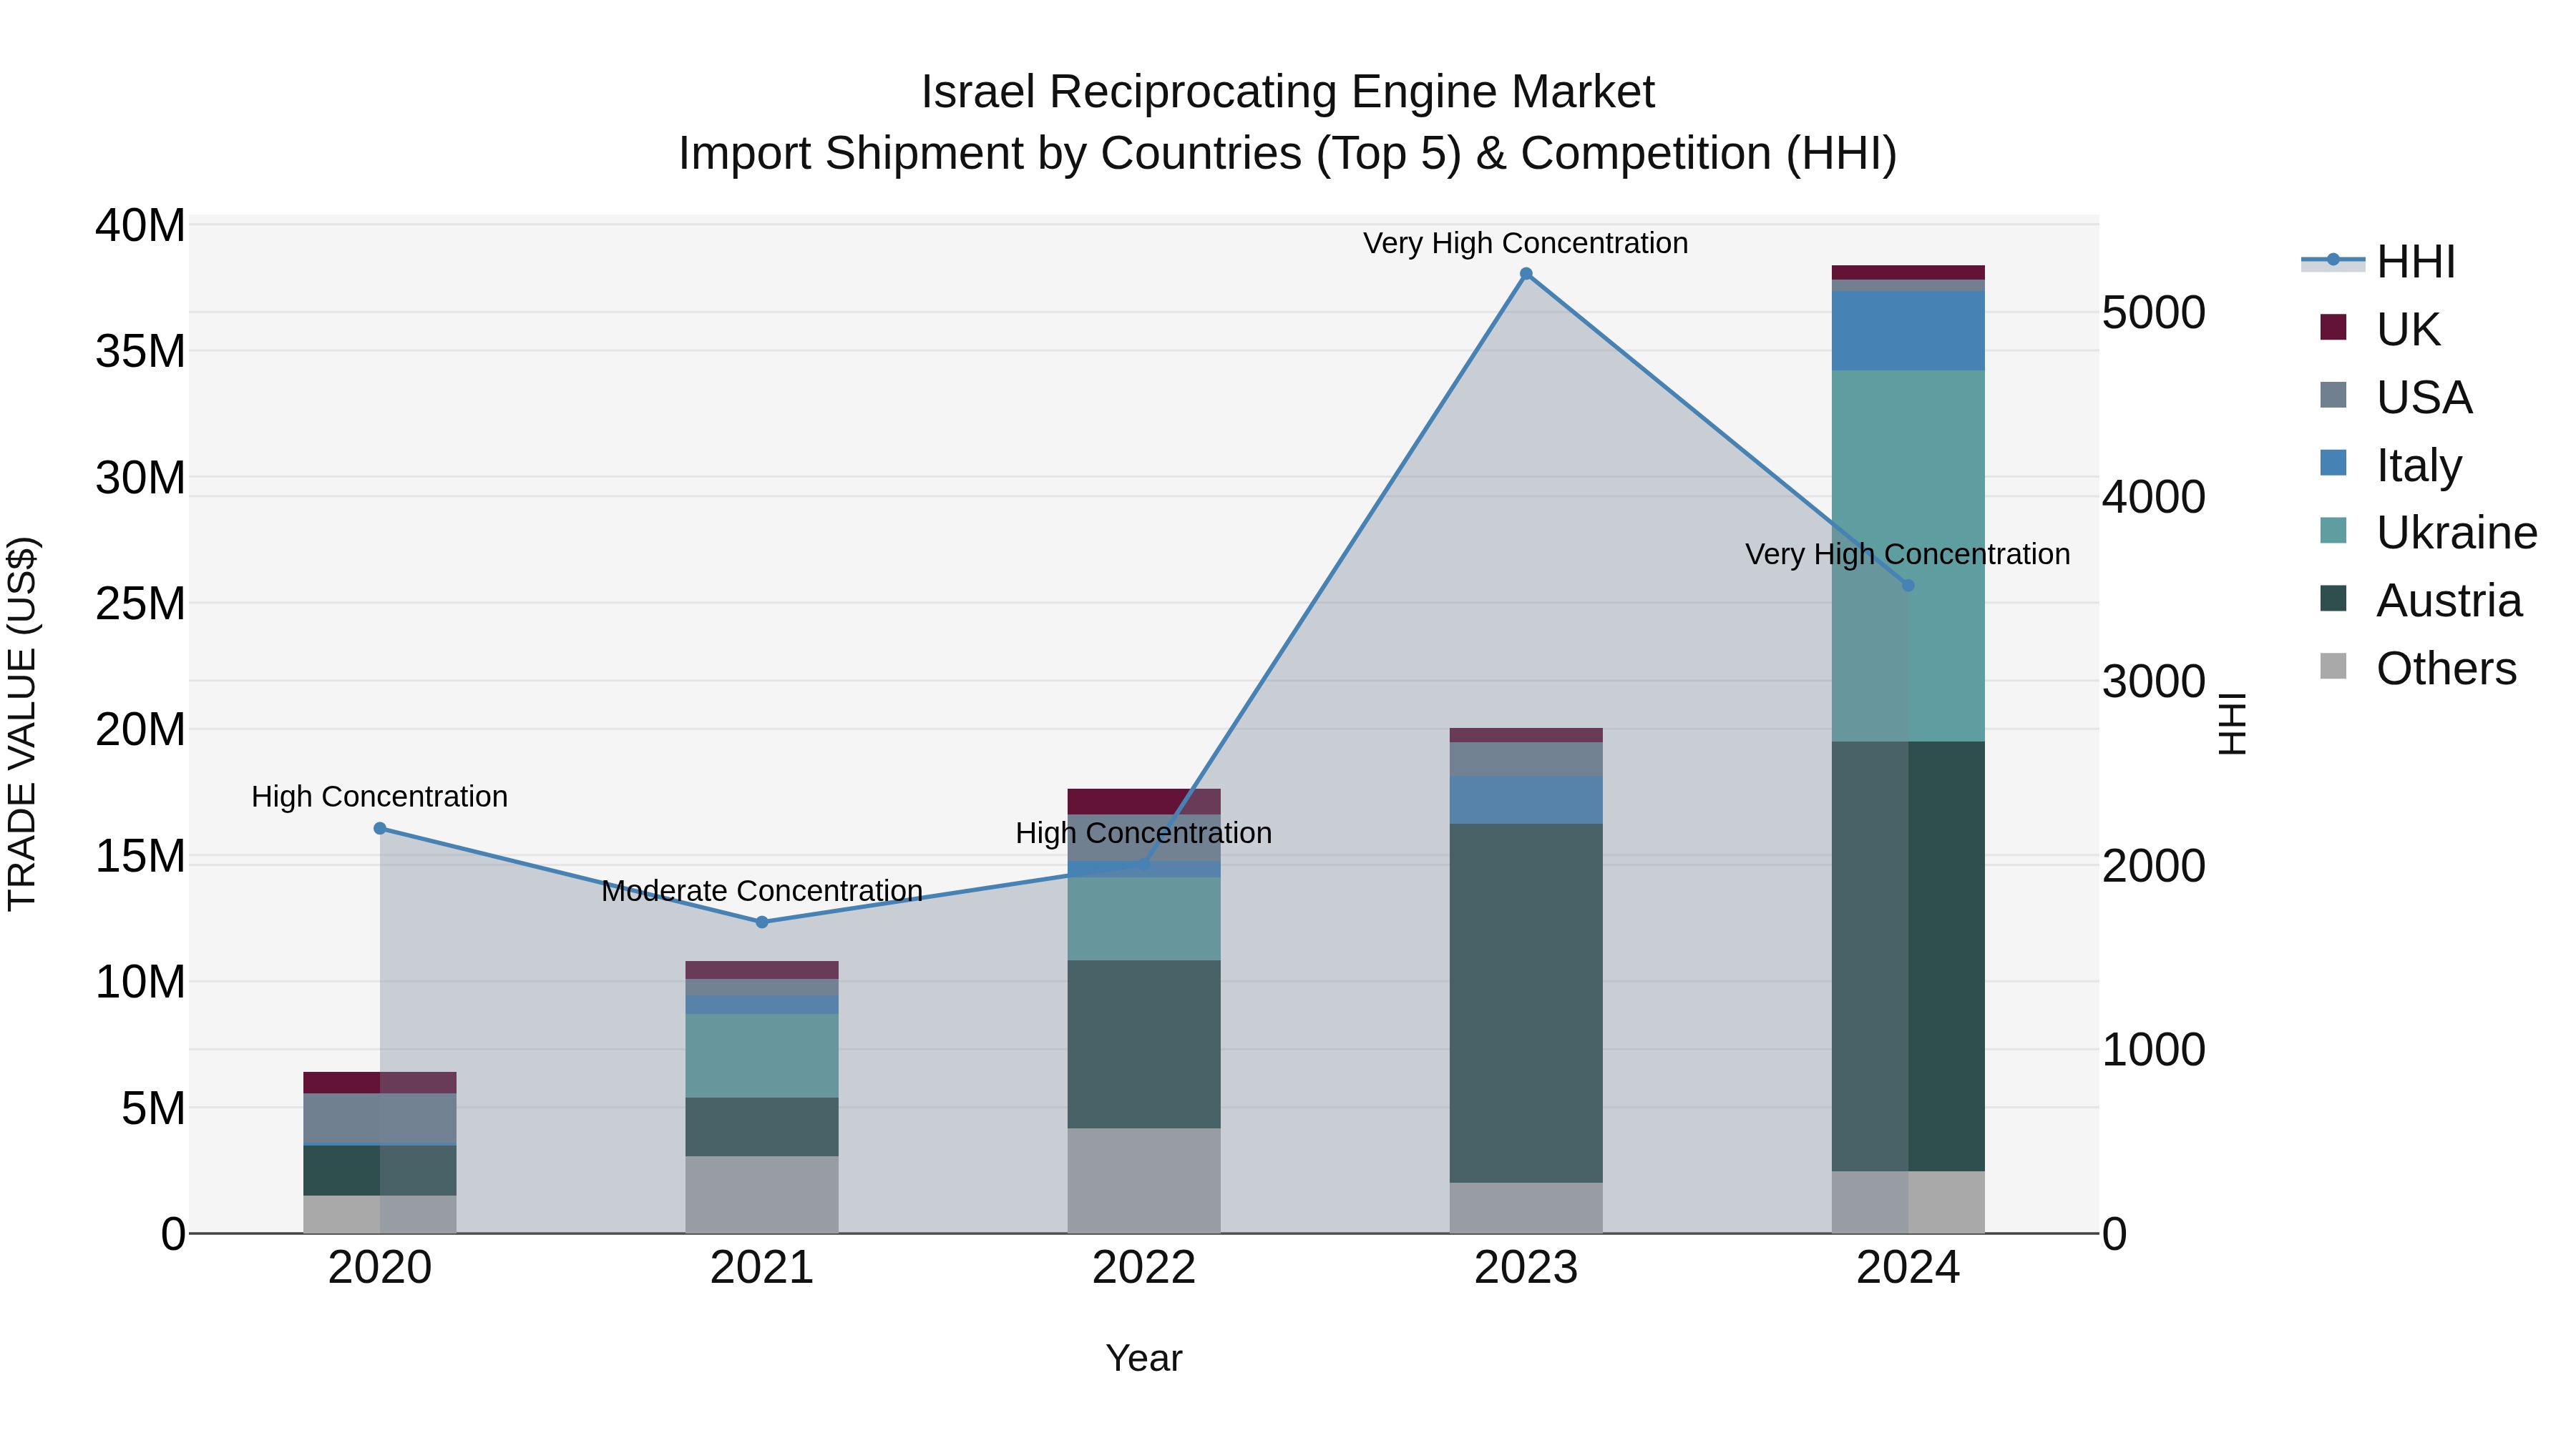2576x1448 pixels.
Task: Click the Italy legend color swatch
Action: point(2333,463)
